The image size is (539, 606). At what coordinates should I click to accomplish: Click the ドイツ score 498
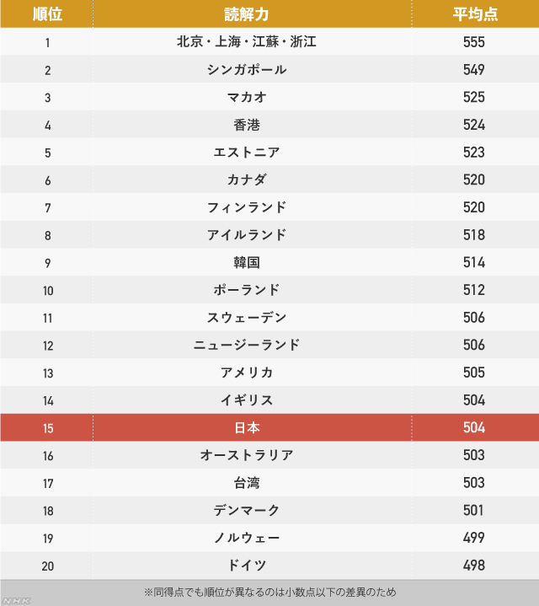coord(474,565)
